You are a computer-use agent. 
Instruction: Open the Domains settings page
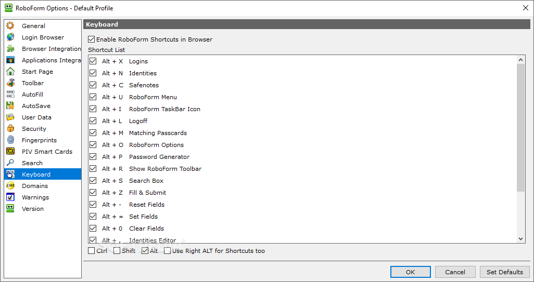43,186
